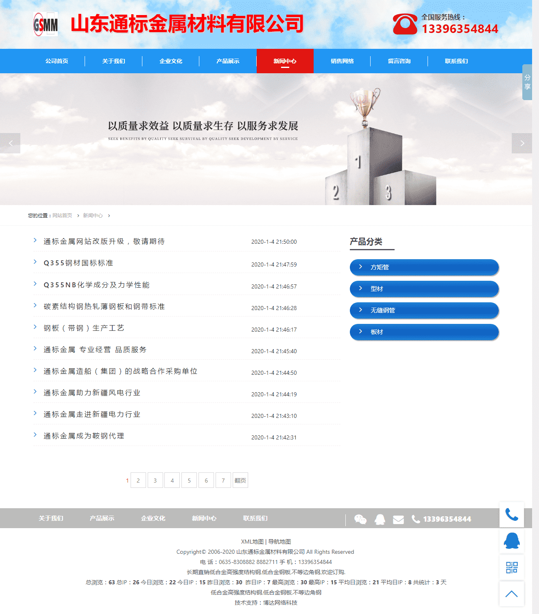
Task: Click the QQ bell icon in footer bar
Action: pos(380,519)
